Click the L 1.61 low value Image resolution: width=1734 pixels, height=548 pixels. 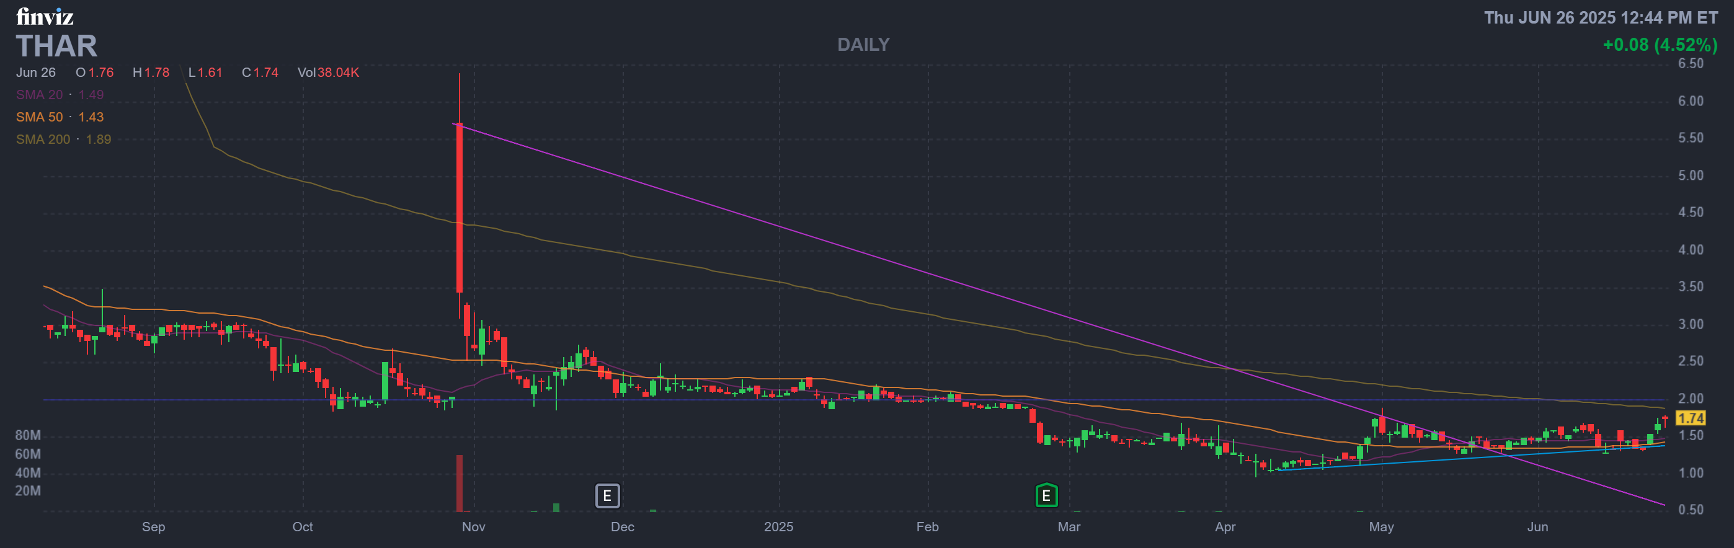pyautogui.click(x=205, y=73)
